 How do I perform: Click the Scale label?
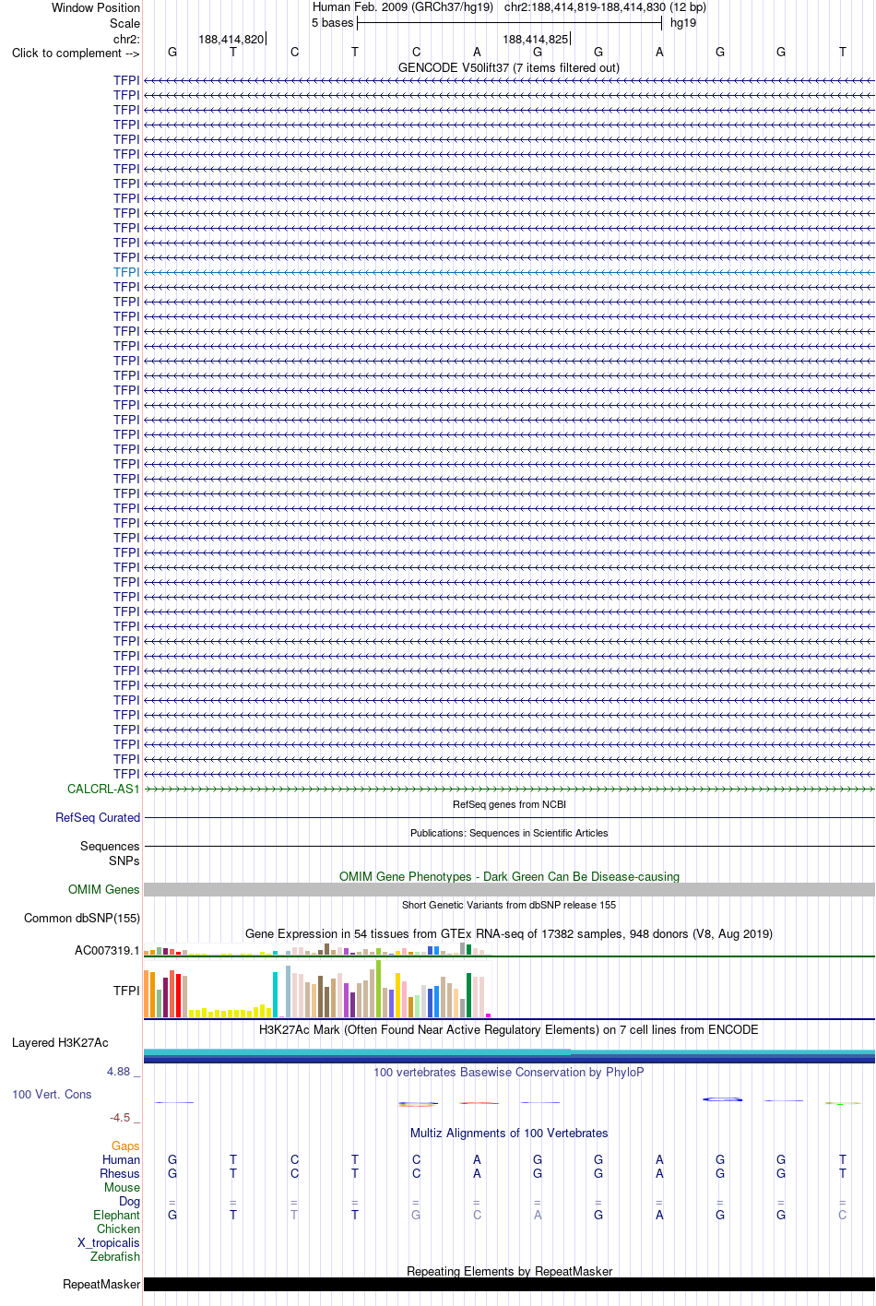point(125,23)
